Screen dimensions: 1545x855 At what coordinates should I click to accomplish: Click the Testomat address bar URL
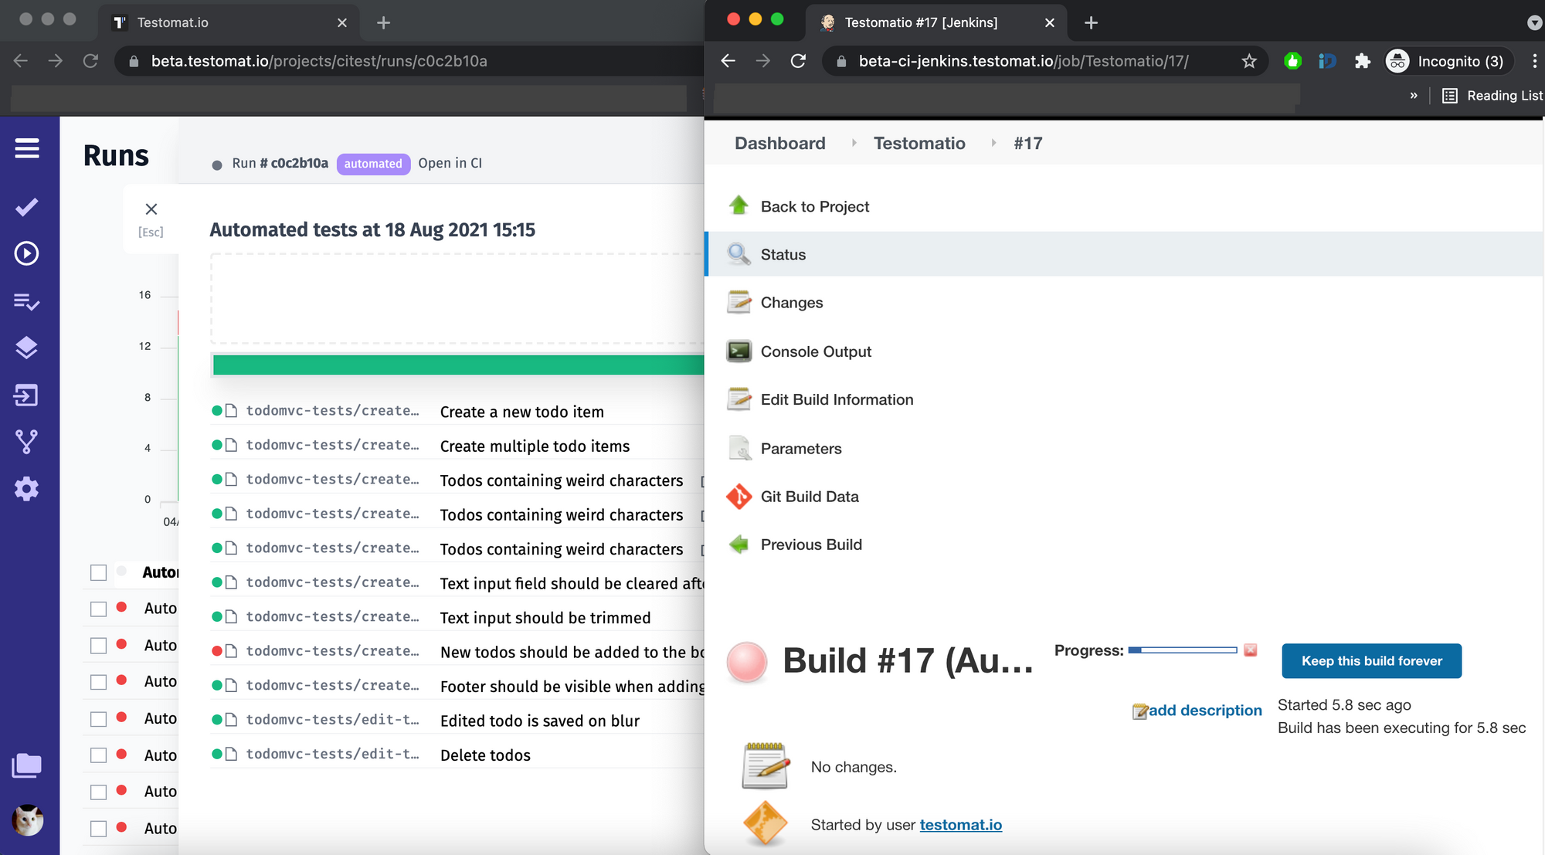(x=319, y=61)
